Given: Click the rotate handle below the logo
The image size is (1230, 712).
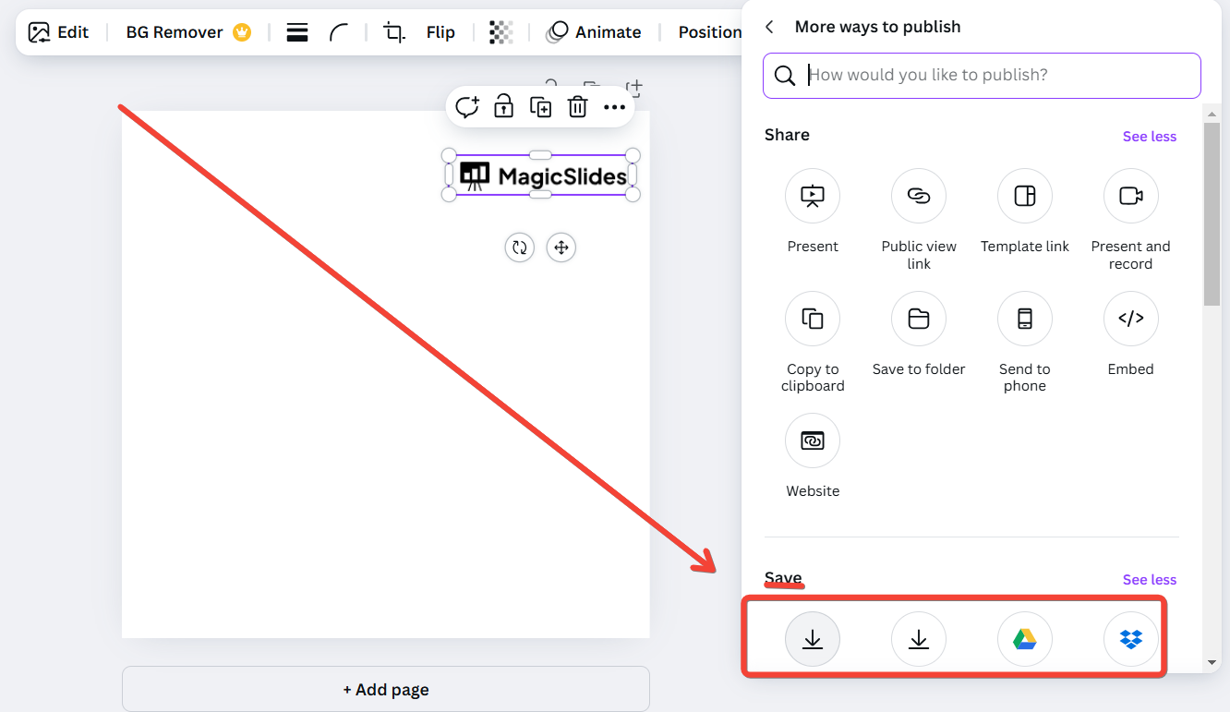Looking at the screenshot, I should [520, 247].
